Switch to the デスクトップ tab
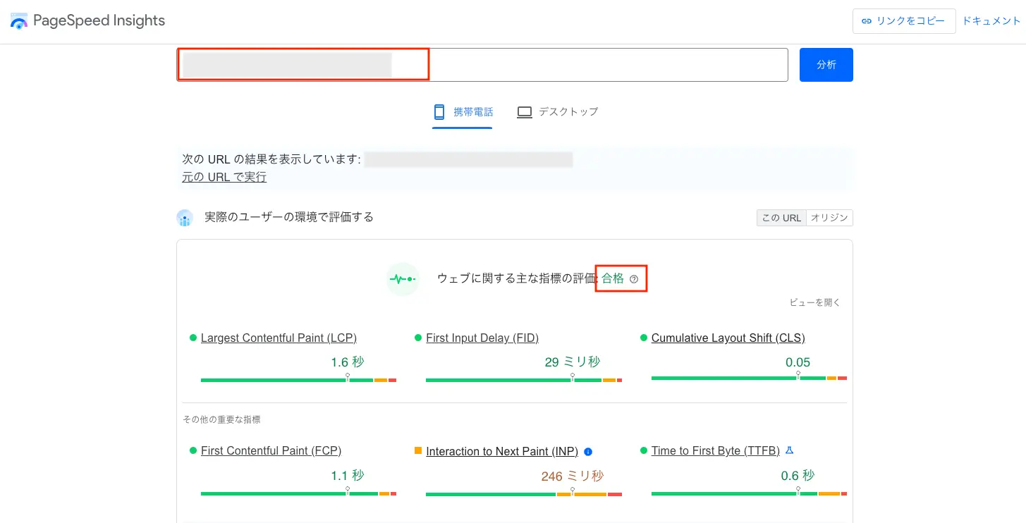Image resolution: width=1026 pixels, height=523 pixels. point(557,112)
